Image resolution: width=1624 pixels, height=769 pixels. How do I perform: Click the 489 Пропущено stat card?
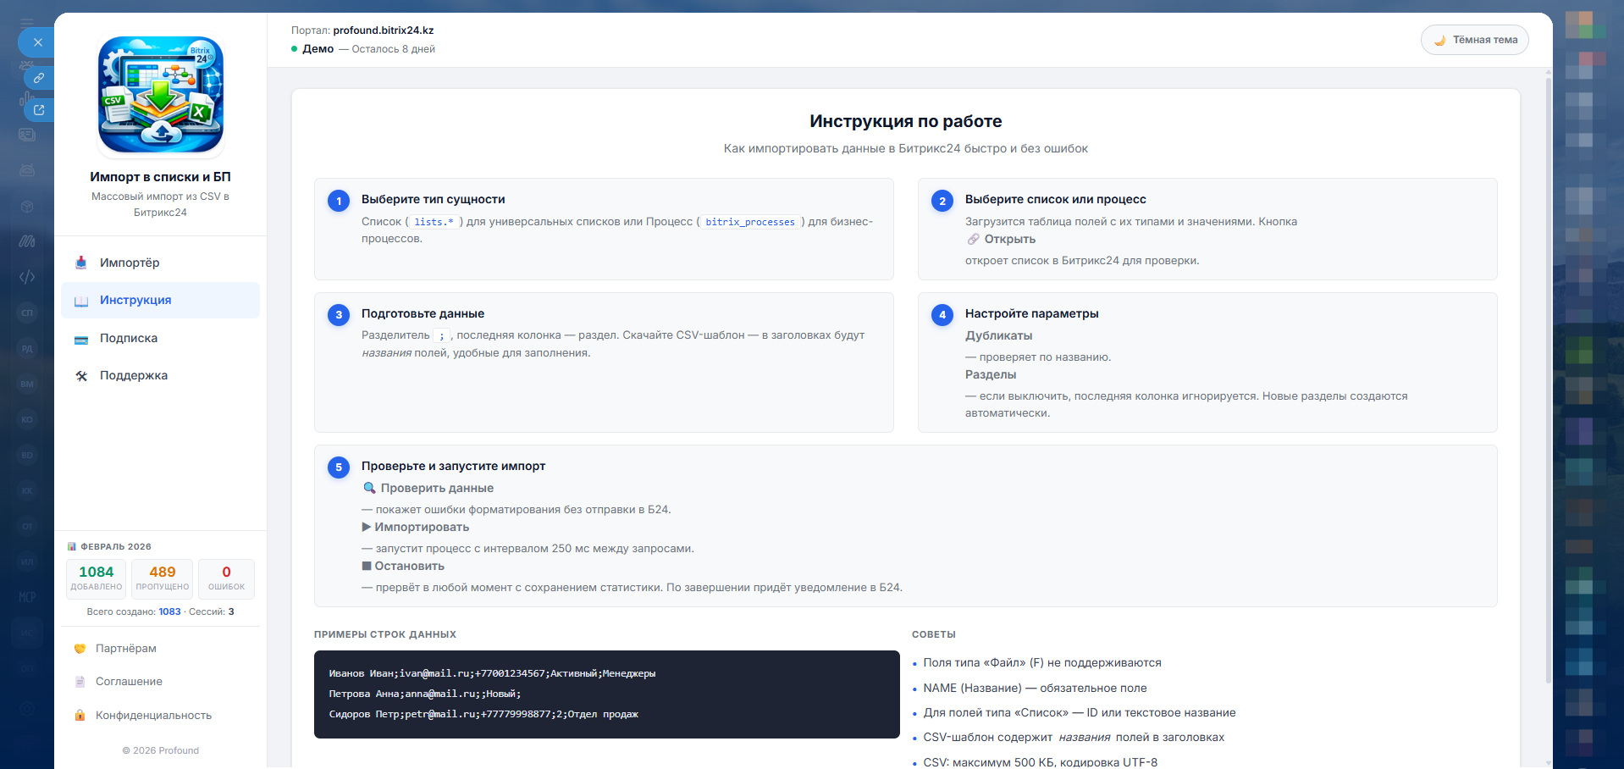(163, 578)
